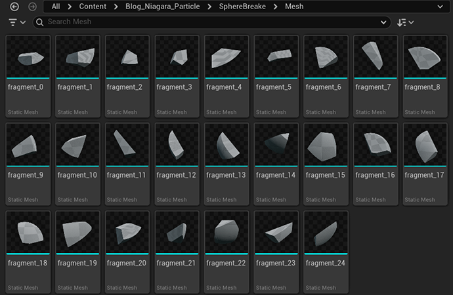Open the sort and view settings

(405, 22)
